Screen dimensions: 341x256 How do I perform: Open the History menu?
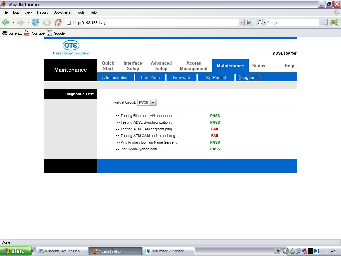pos(43,12)
